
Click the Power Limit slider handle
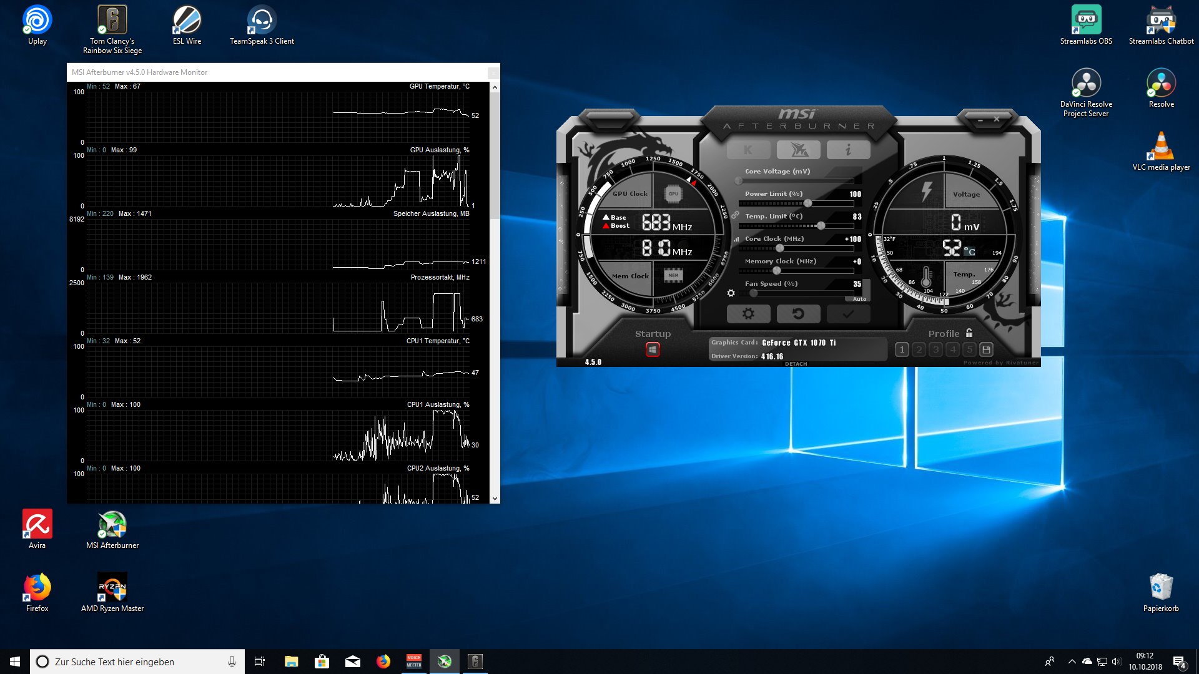click(807, 203)
